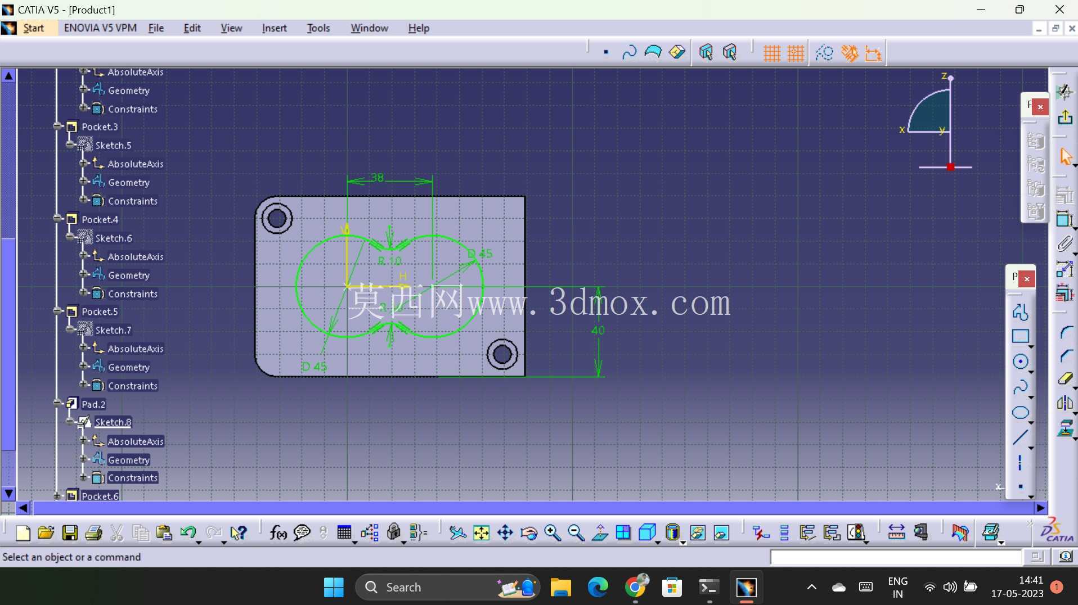Viewport: 1078px width, 605px height.
Task: Select the Pan tool
Action: 505,532
